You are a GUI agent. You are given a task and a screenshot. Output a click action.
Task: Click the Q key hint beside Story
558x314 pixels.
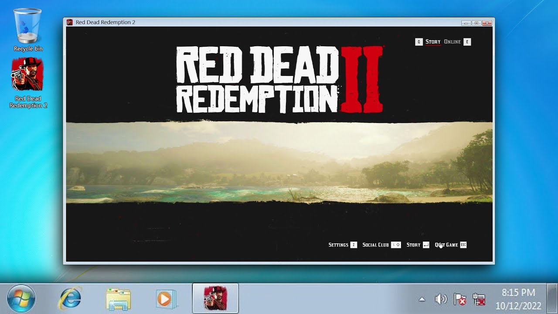[419, 42]
